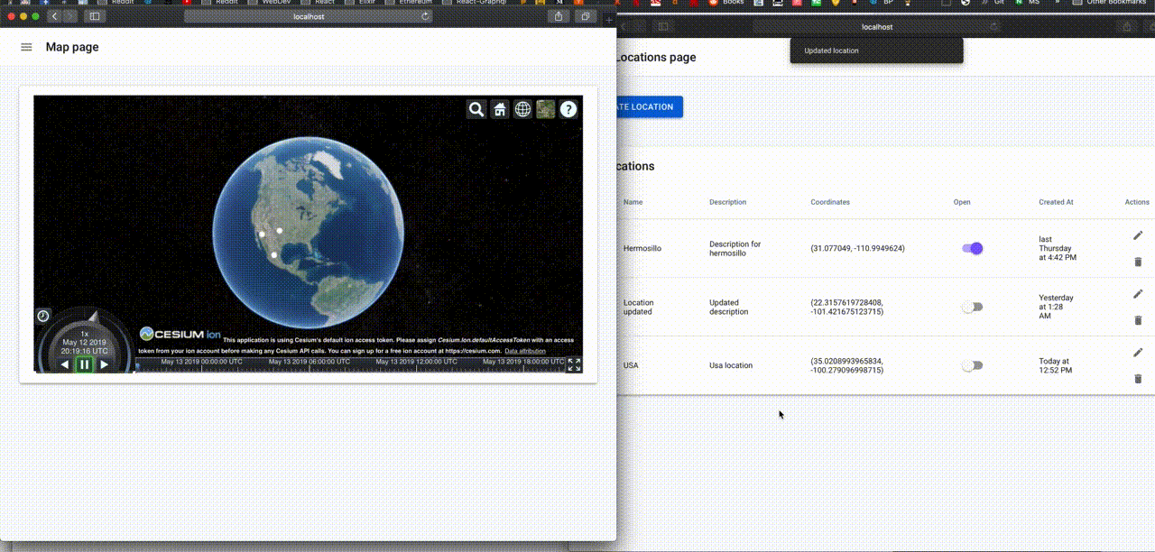Screen dimensions: 1155x552
Task: Click the Cesium ion logo
Action: (x=180, y=334)
